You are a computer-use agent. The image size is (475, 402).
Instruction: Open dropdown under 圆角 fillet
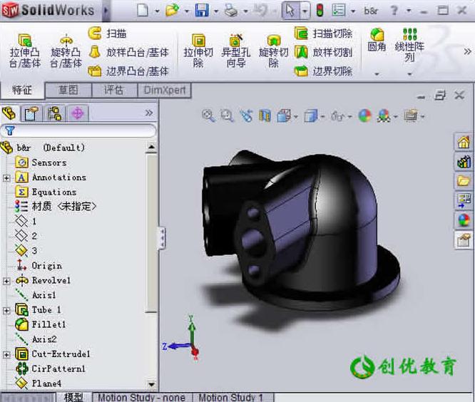click(377, 74)
